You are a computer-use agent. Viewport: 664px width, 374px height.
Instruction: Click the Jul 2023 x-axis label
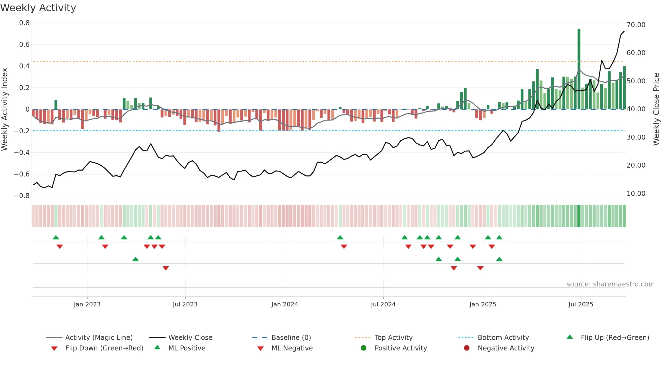(185, 304)
